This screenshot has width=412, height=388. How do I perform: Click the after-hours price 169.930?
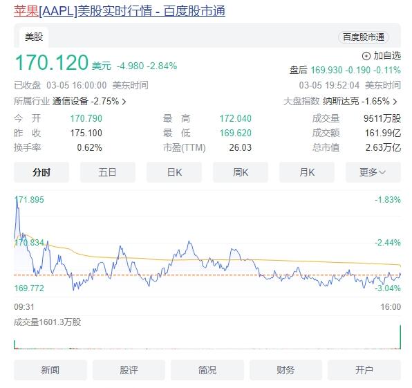click(x=326, y=70)
